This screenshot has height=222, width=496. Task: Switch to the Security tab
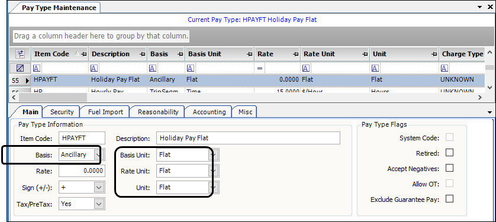tap(62, 112)
